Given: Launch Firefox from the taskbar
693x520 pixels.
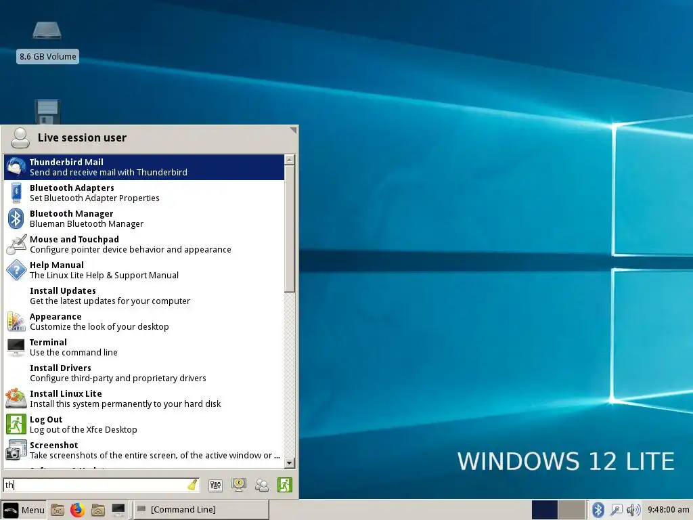Looking at the screenshot, I should [x=77, y=510].
